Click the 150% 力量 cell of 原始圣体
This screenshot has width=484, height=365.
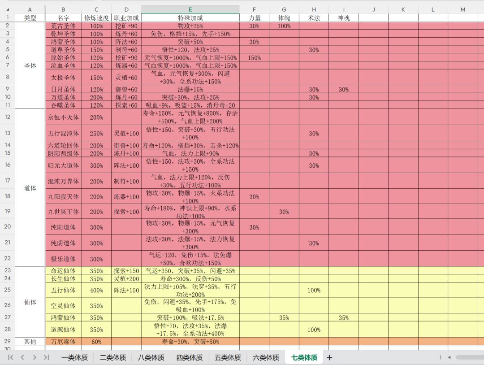254,57
